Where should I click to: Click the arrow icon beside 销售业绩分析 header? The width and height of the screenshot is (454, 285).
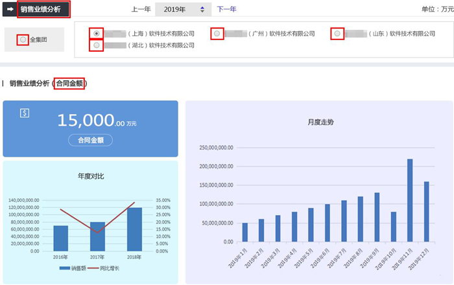pos(10,9)
